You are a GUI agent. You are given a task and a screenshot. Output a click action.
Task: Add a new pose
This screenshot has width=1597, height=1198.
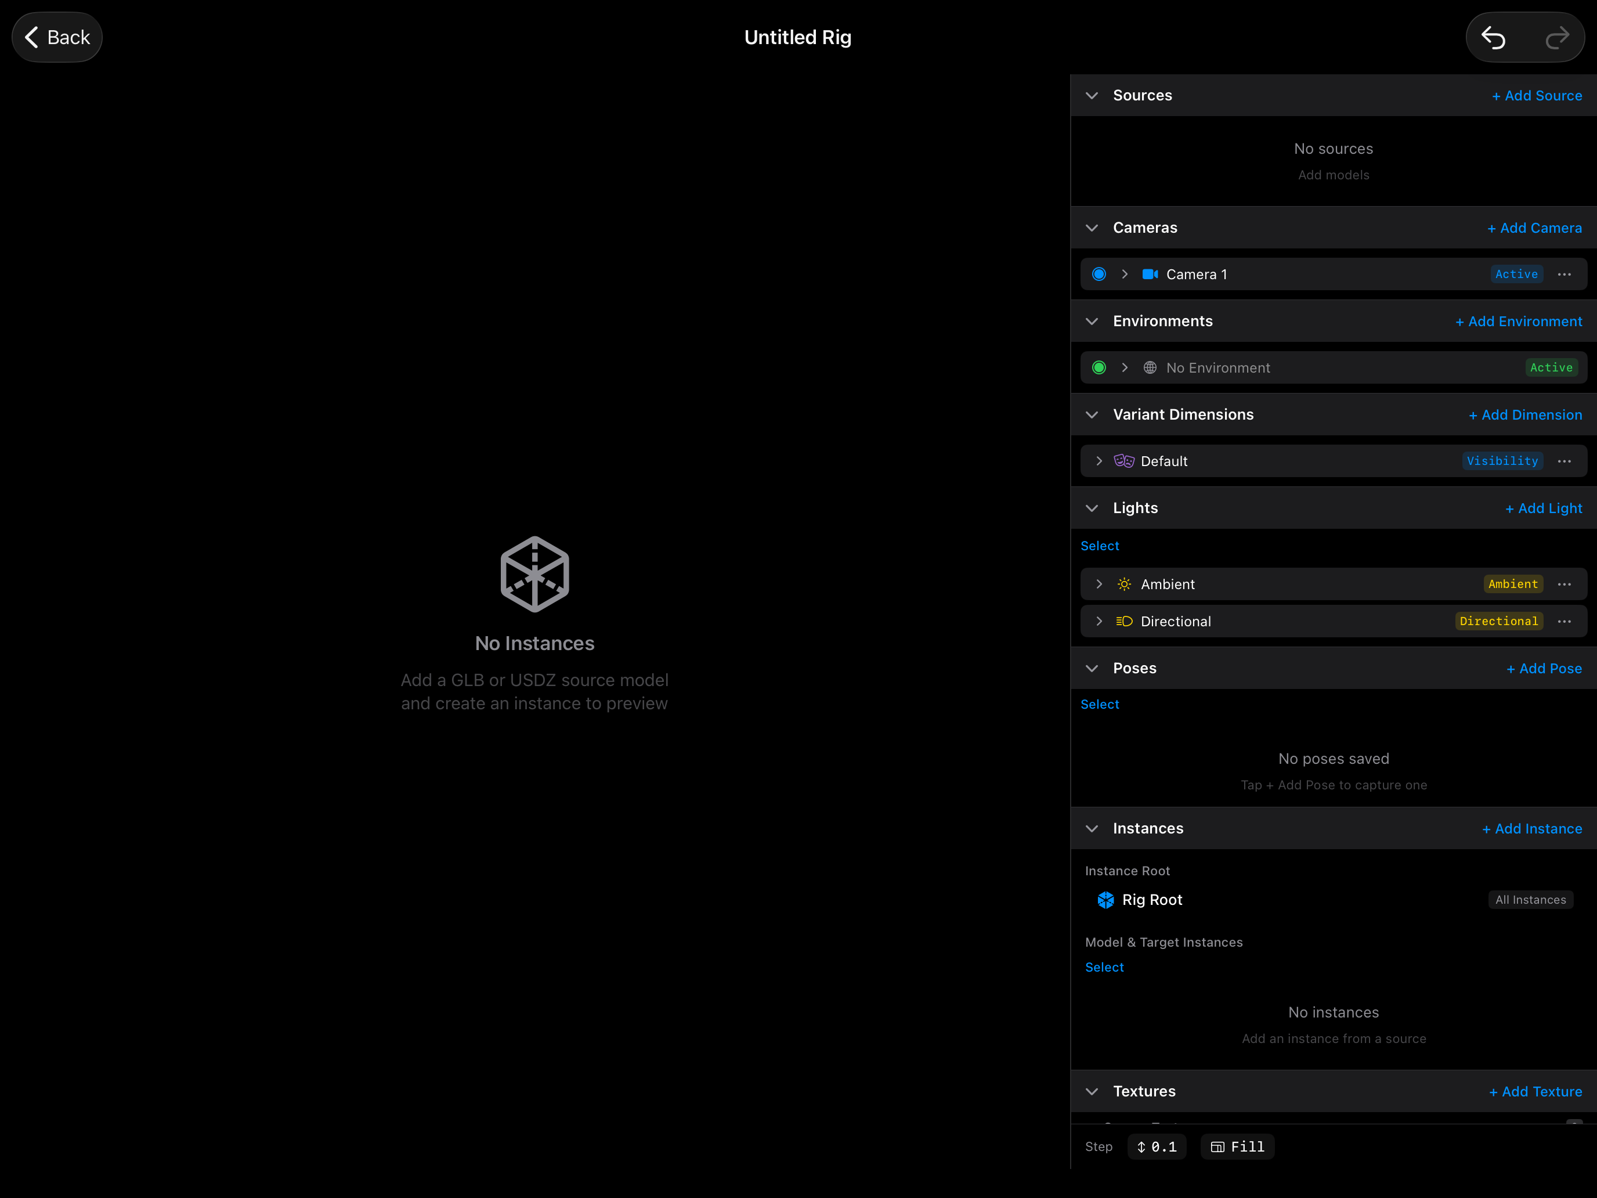(1544, 668)
